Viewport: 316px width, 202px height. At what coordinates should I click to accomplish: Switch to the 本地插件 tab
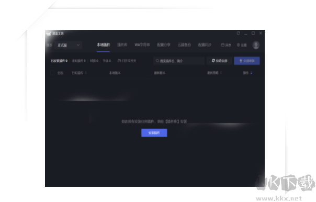[x=103, y=45]
